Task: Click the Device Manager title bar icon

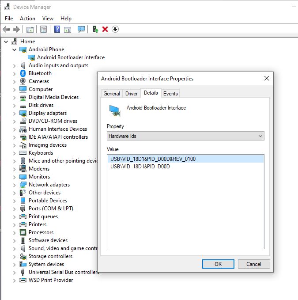Action: coord(7,7)
